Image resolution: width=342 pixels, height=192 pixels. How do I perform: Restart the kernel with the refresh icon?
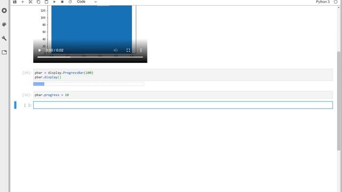tap(70, 2)
